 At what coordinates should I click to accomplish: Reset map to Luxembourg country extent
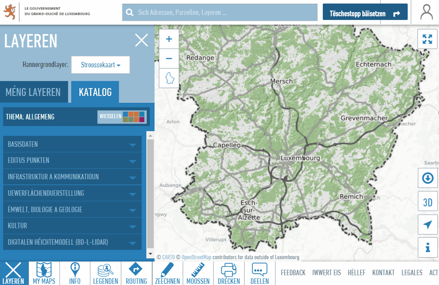(x=169, y=78)
